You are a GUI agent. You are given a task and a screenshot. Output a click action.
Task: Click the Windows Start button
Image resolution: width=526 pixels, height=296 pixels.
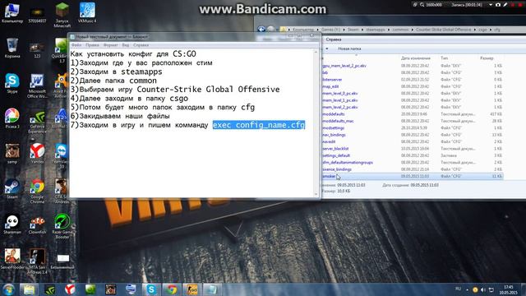click(x=8, y=289)
